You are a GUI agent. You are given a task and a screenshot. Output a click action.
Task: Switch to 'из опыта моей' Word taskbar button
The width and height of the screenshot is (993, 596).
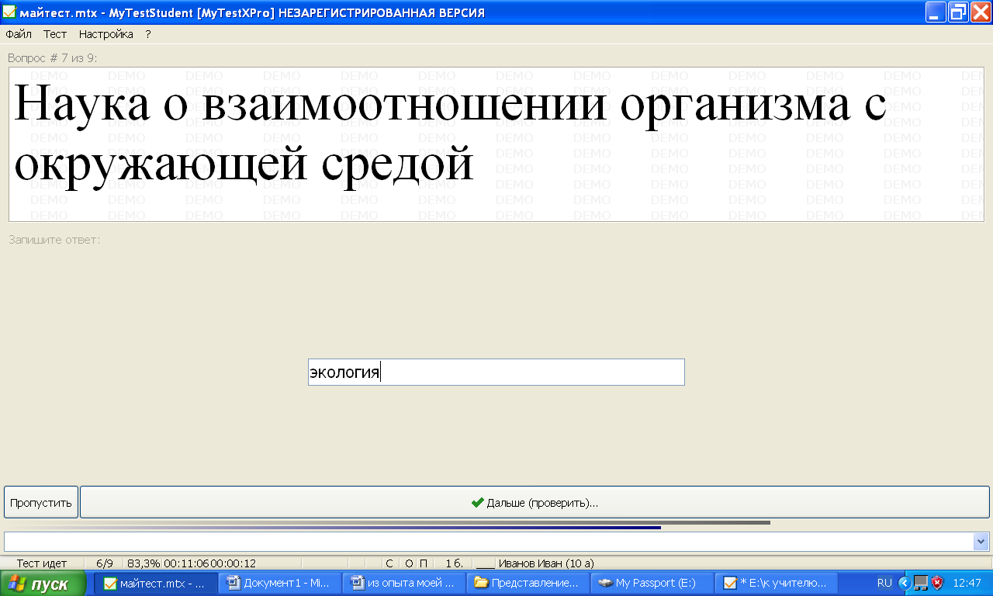pyautogui.click(x=403, y=583)
